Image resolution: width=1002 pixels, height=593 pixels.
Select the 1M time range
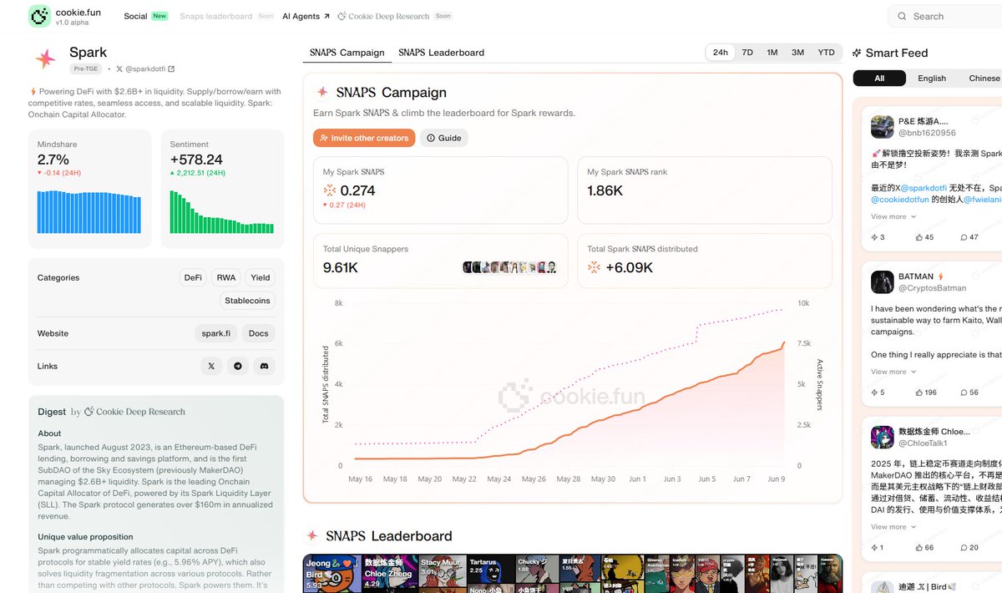[772, 53]
